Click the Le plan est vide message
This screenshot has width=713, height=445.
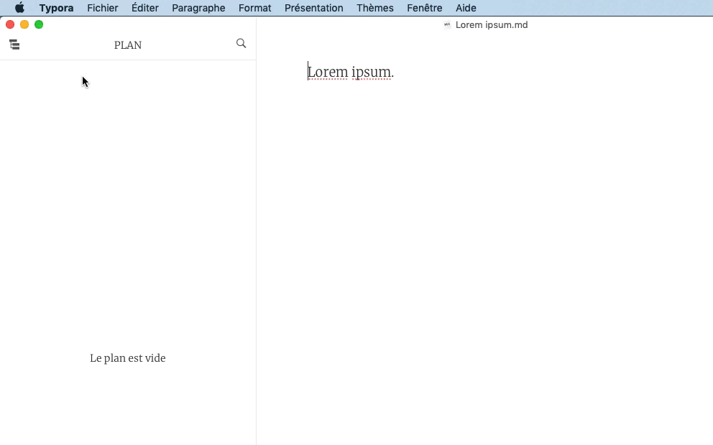tap(127, 357)
